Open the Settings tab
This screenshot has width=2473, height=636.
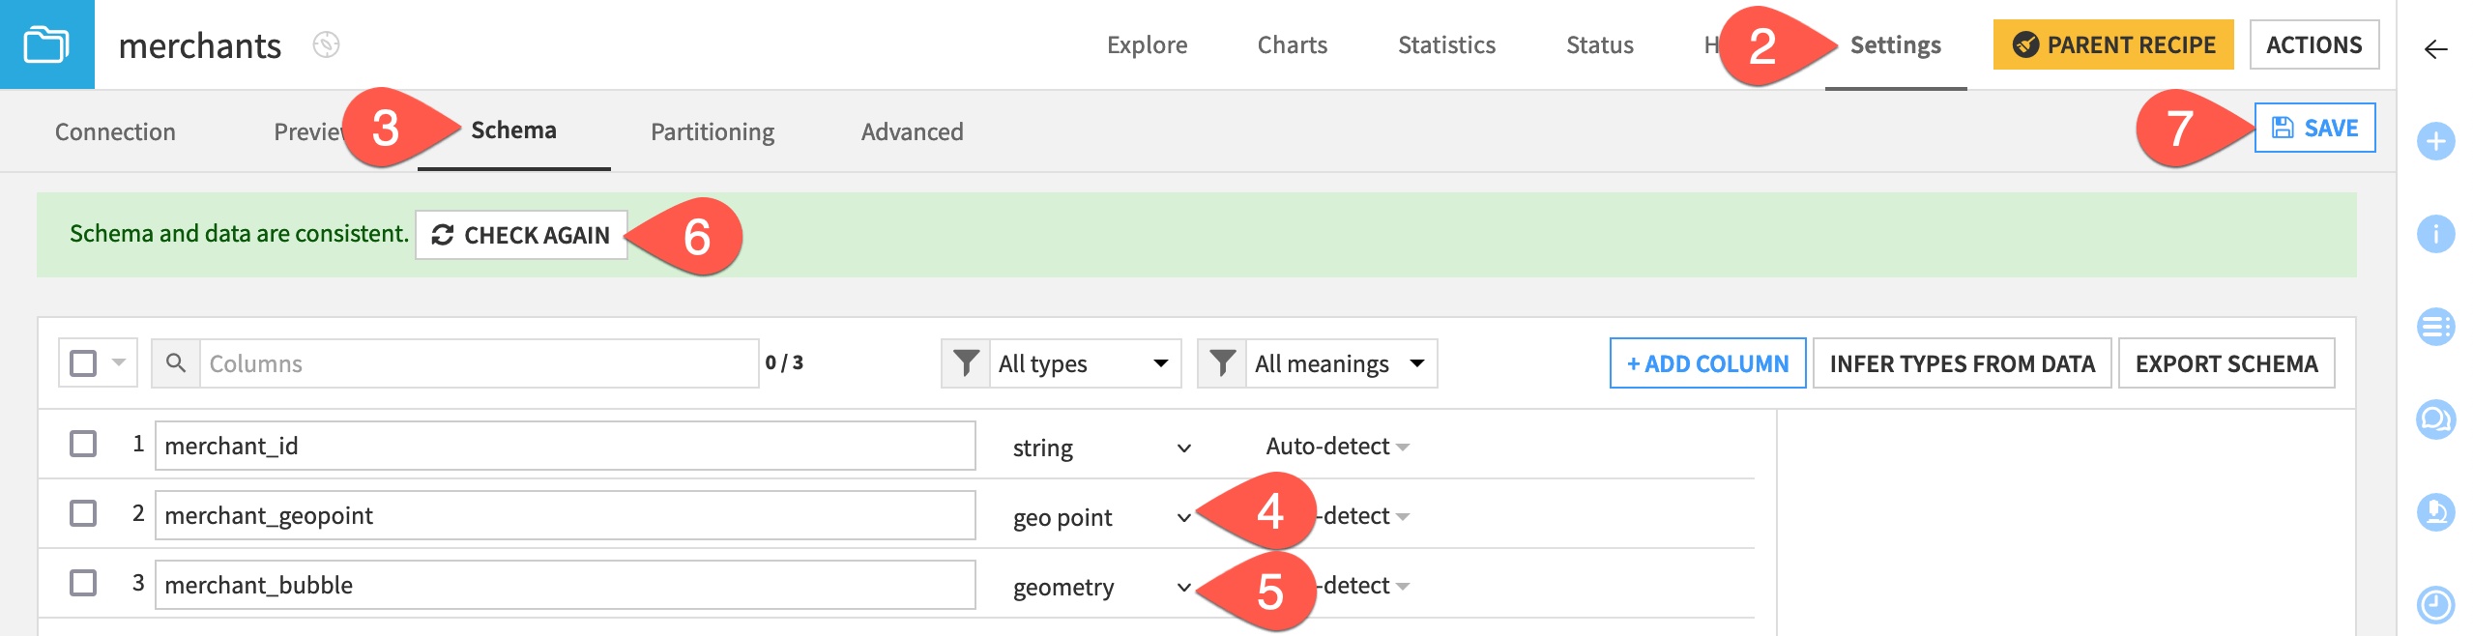click(1895, 45)
